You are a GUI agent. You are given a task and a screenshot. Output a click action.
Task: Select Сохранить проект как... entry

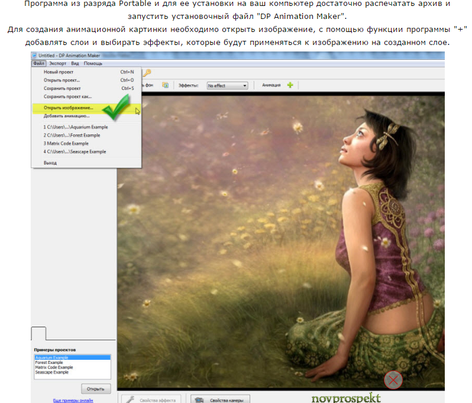pos(86,96)
